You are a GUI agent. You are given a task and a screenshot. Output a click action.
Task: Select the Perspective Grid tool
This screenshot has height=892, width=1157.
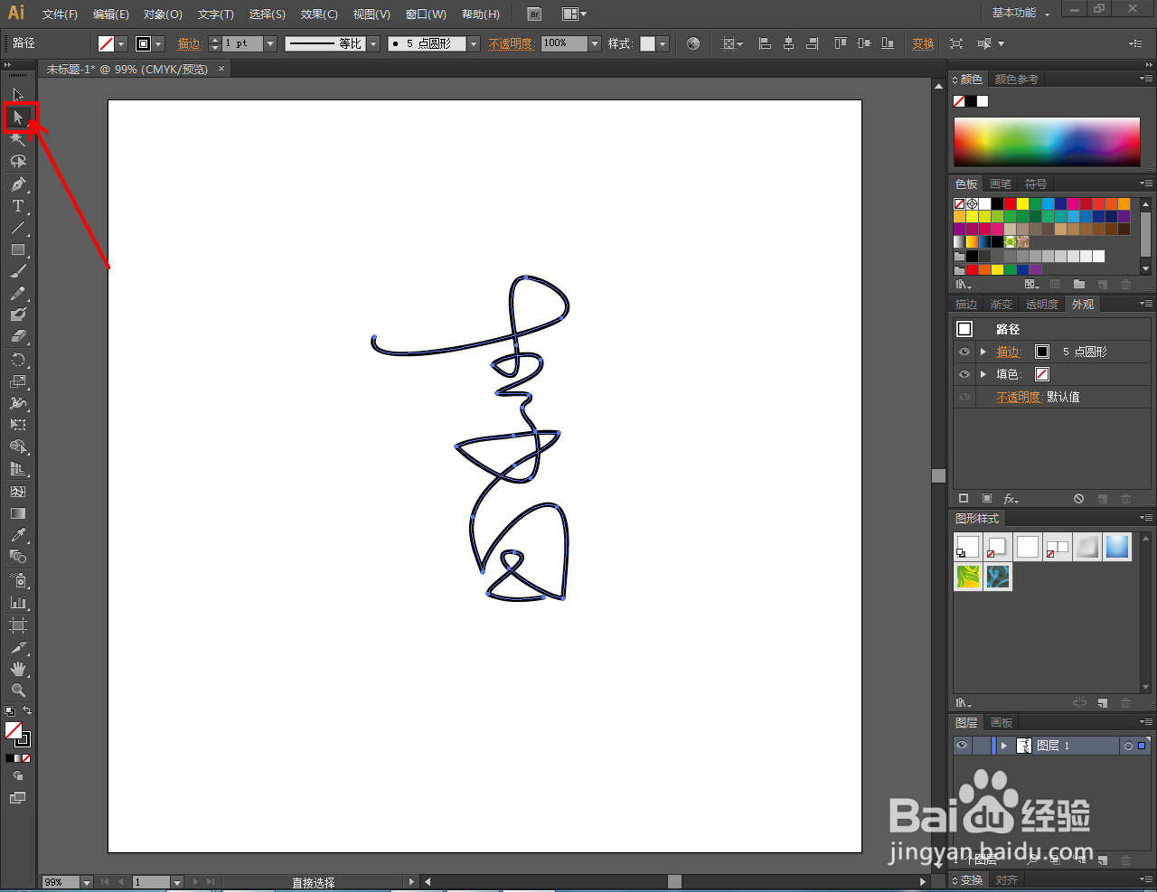point(18,469)
